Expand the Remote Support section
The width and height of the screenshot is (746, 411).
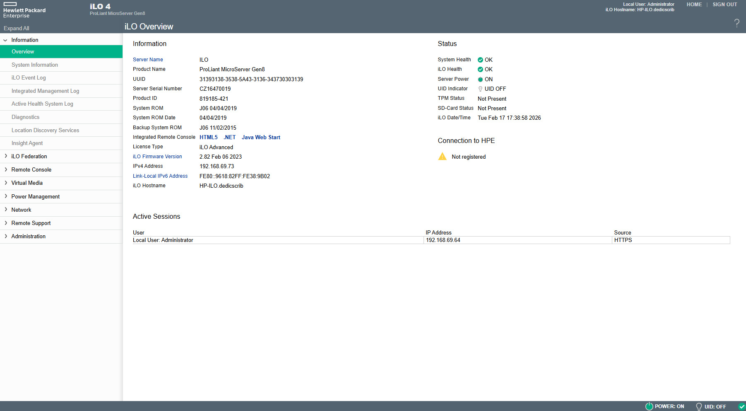(5, 223)
